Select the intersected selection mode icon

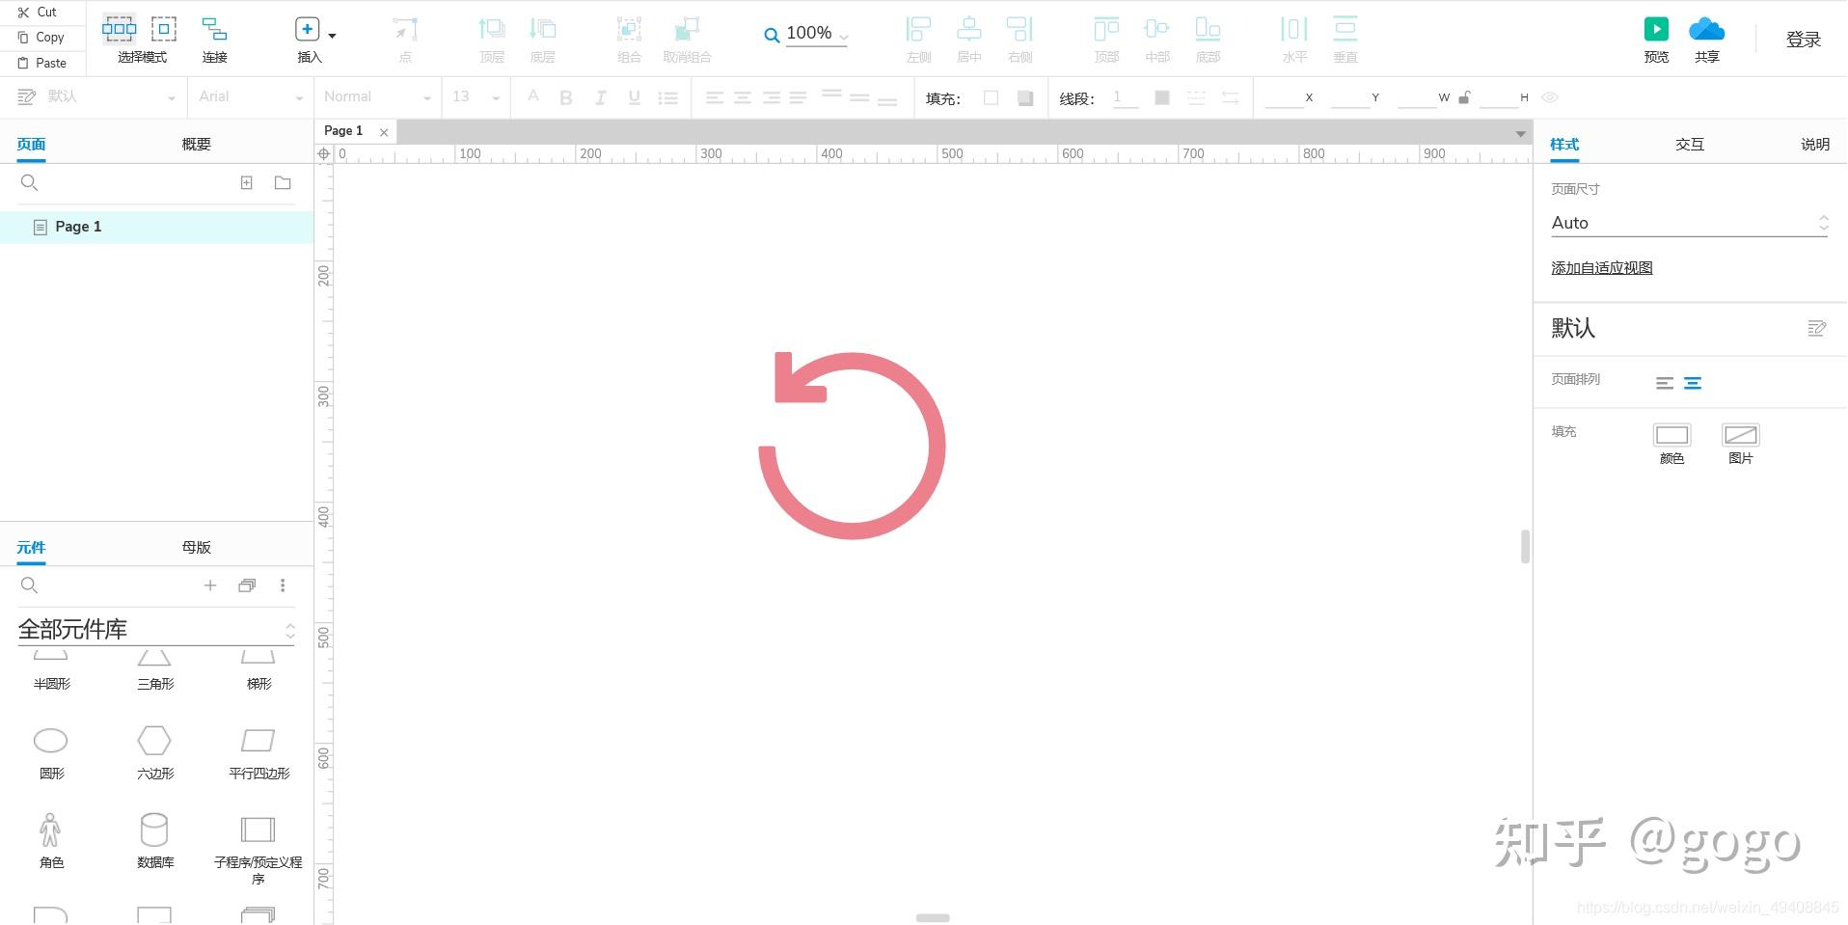pyautogui.click(x=120, y=29)
